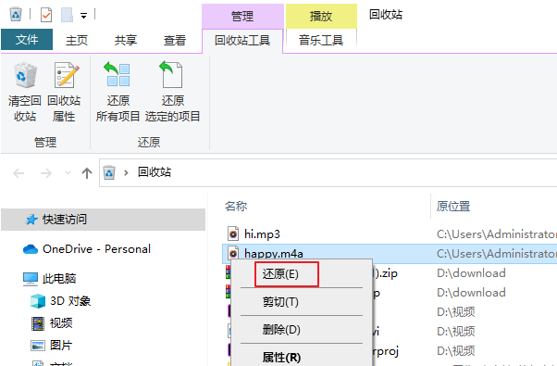Click D:\download location of the .zip file
Screen dimensions: 557x366
pos(471,273)
